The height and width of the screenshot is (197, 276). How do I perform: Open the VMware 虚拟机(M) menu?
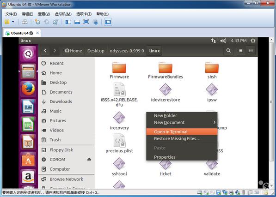63,14
